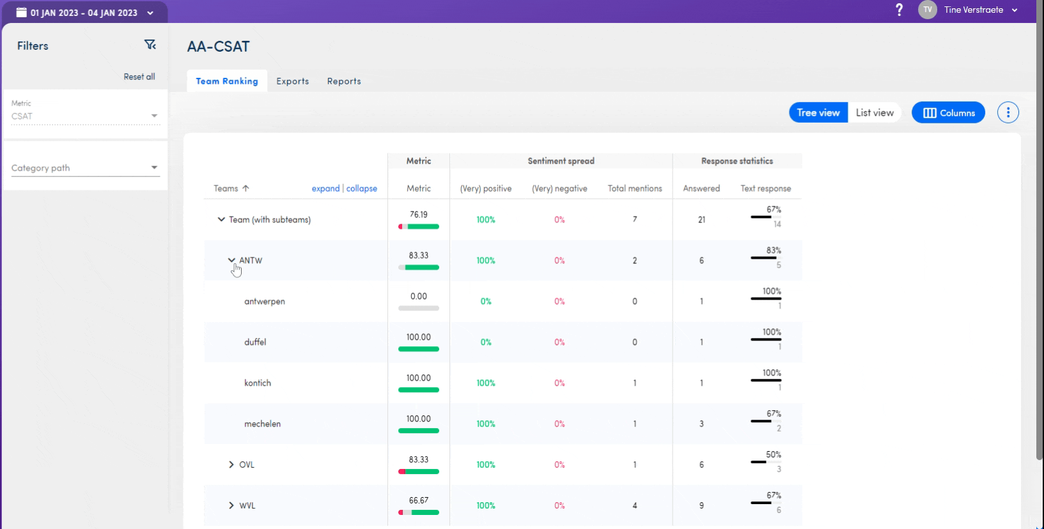Switch to Tree view

818,112
